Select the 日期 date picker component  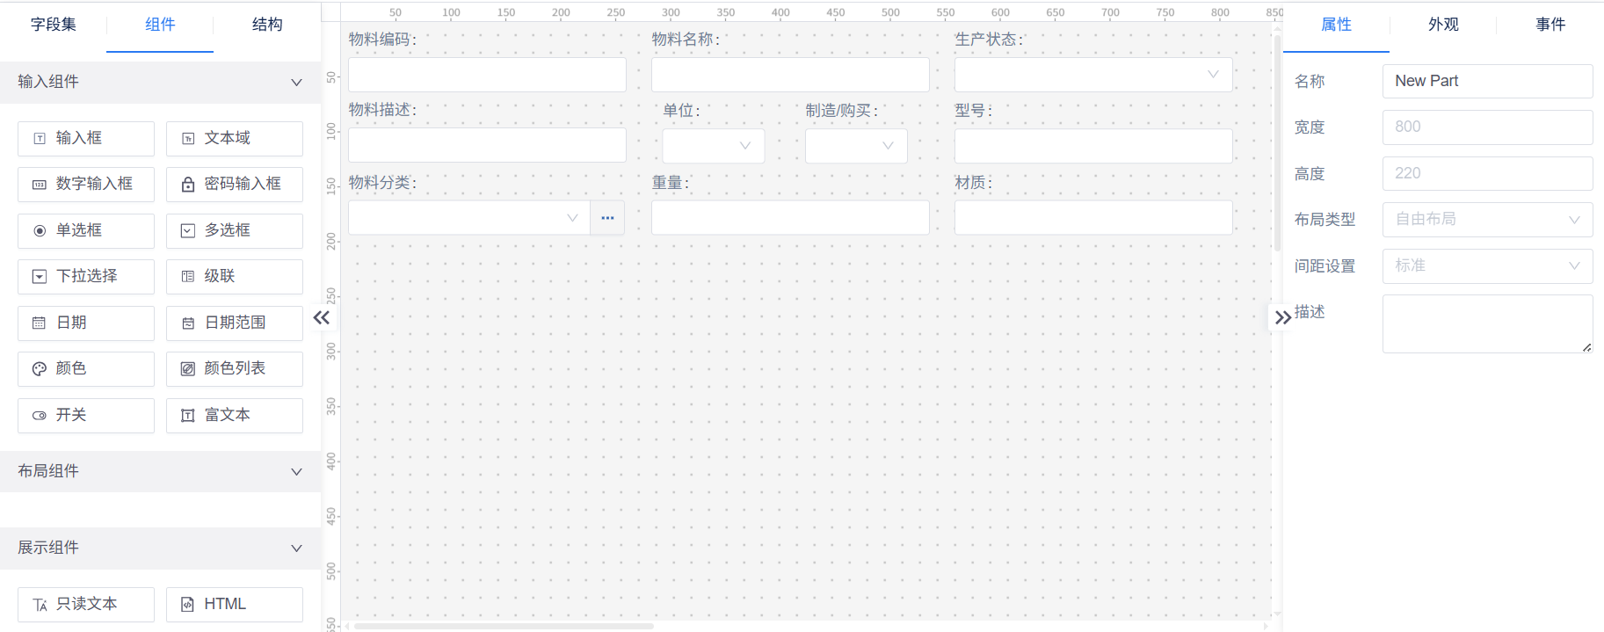click(x=86, y=323)
